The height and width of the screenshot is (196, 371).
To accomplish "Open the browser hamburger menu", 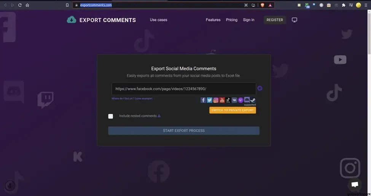I will [x=366, y=5].
